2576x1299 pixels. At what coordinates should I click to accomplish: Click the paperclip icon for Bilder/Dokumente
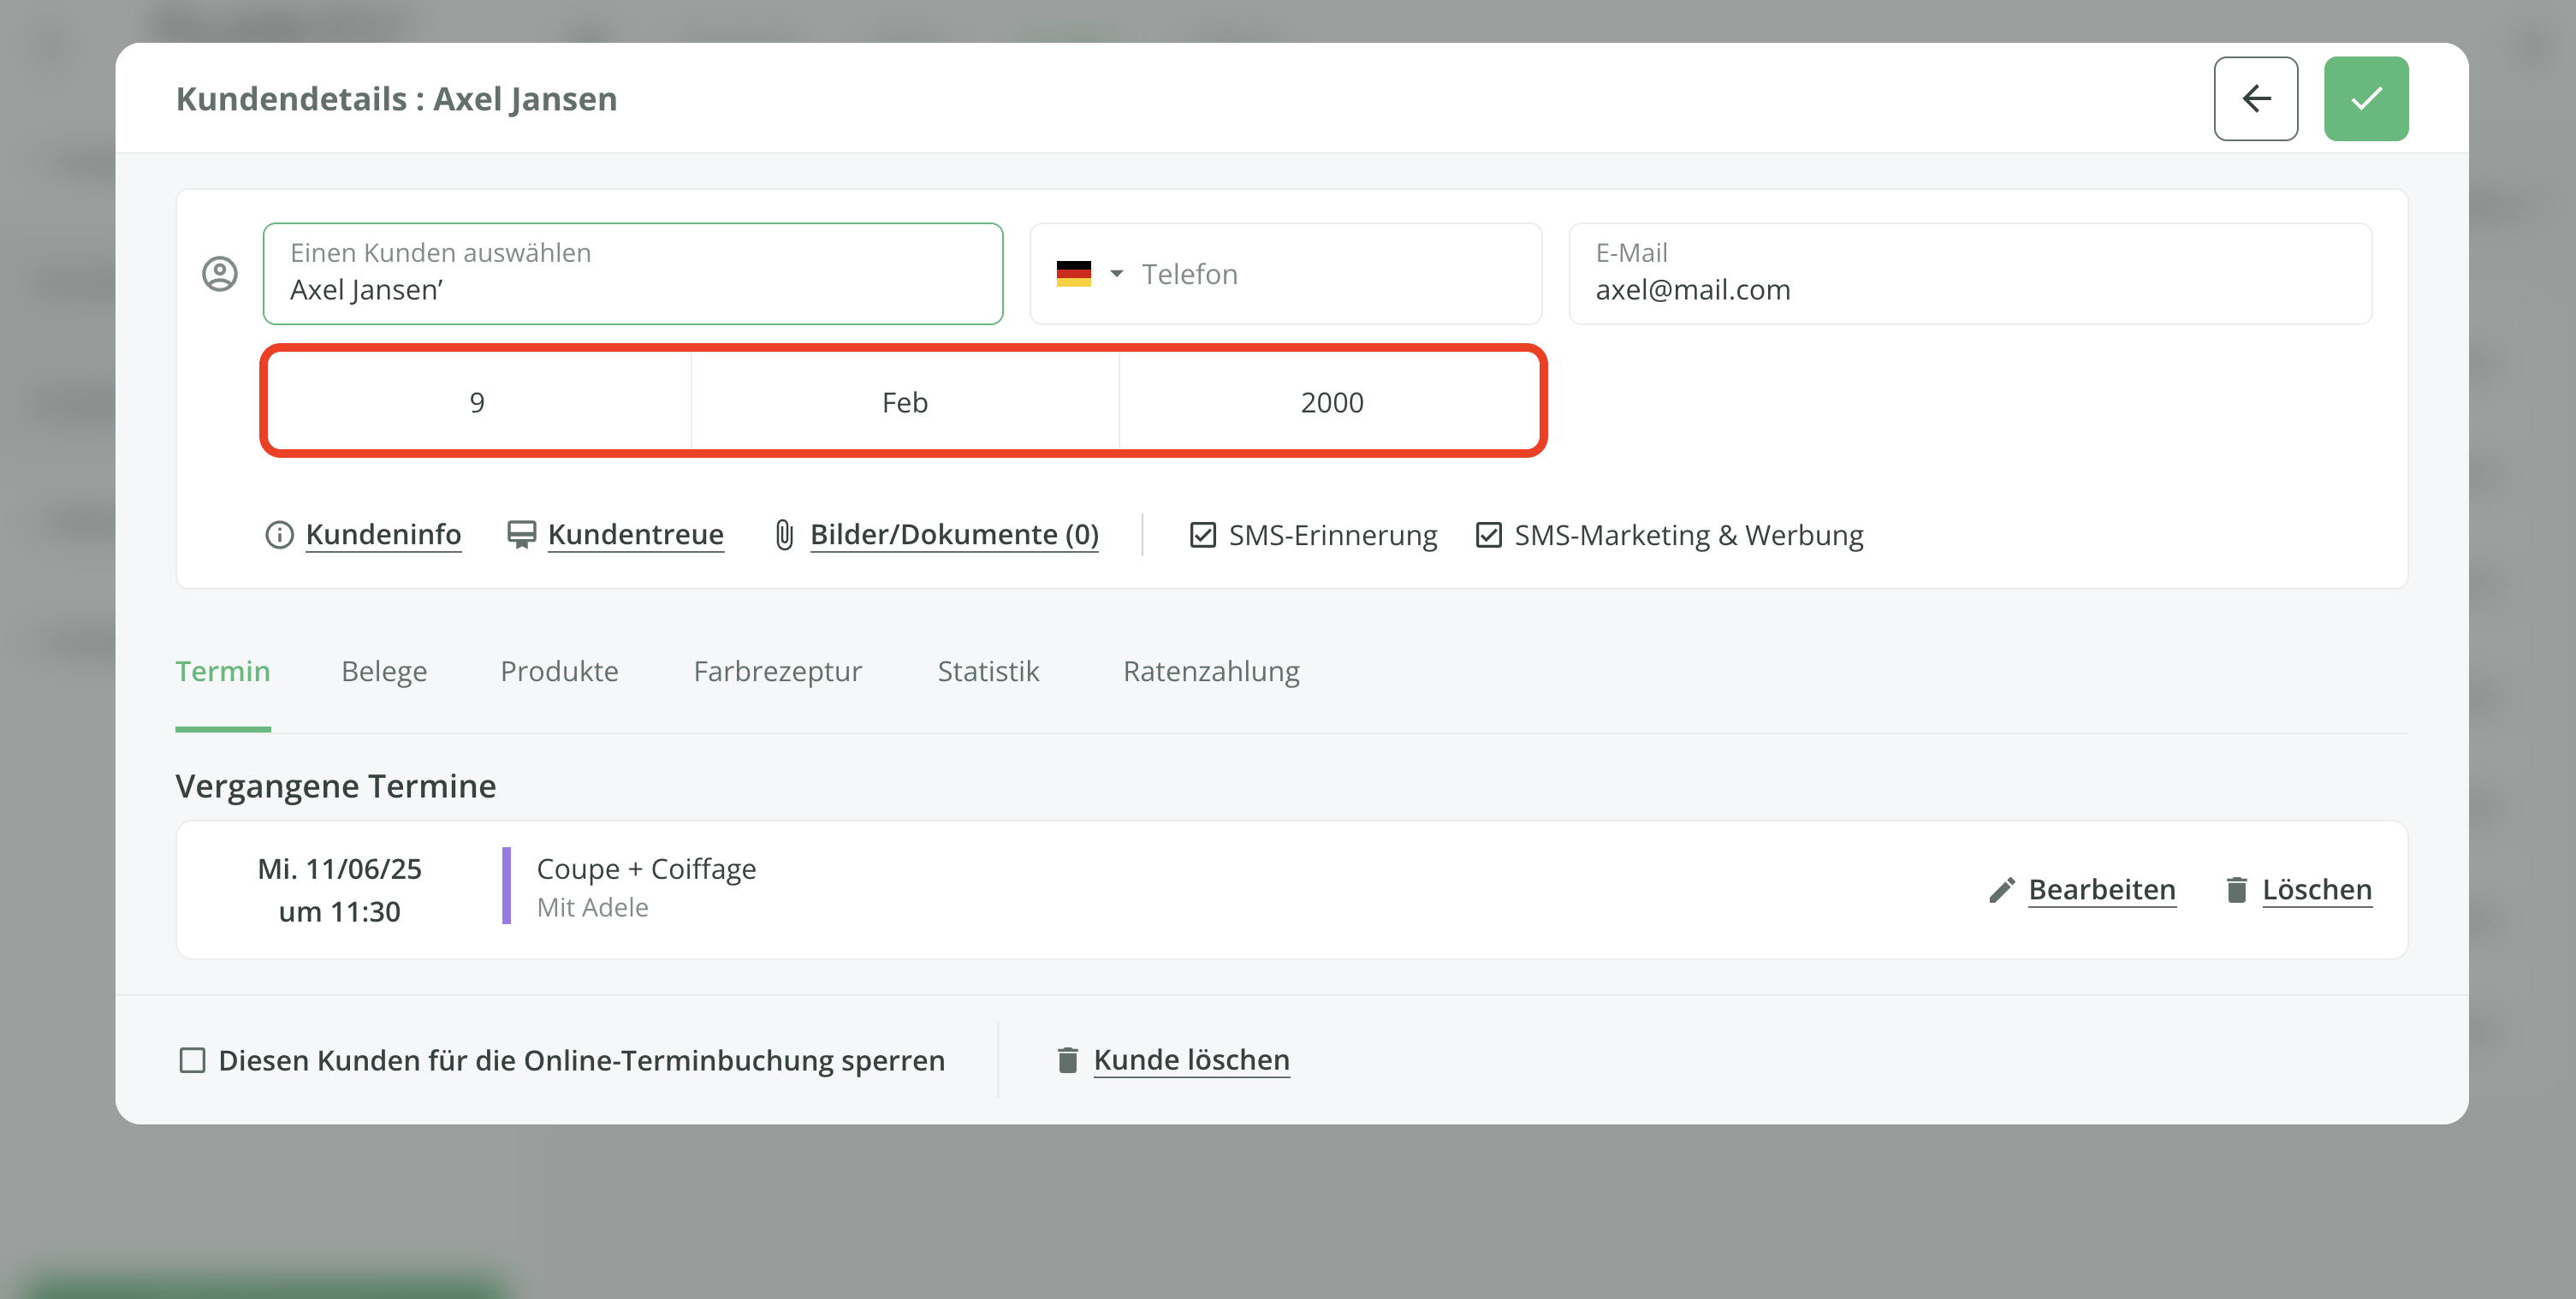pos(784,535)
